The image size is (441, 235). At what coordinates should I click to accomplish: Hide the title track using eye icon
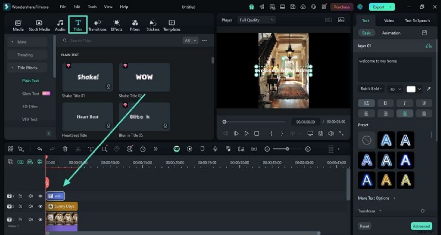pos(40,196)
